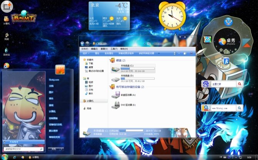
Task: Click 默认程序 in the Start menu
Action: (53, 131)
